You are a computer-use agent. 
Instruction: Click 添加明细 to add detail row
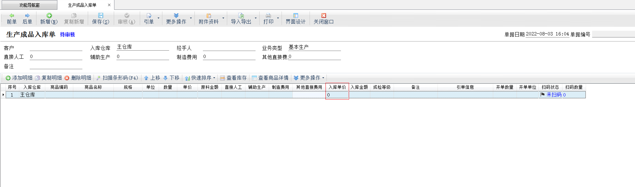[19, 78]
